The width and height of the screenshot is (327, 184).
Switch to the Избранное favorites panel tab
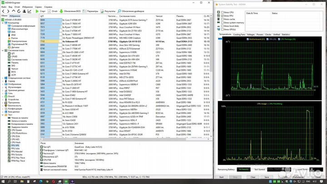click(x=14, y=15)
